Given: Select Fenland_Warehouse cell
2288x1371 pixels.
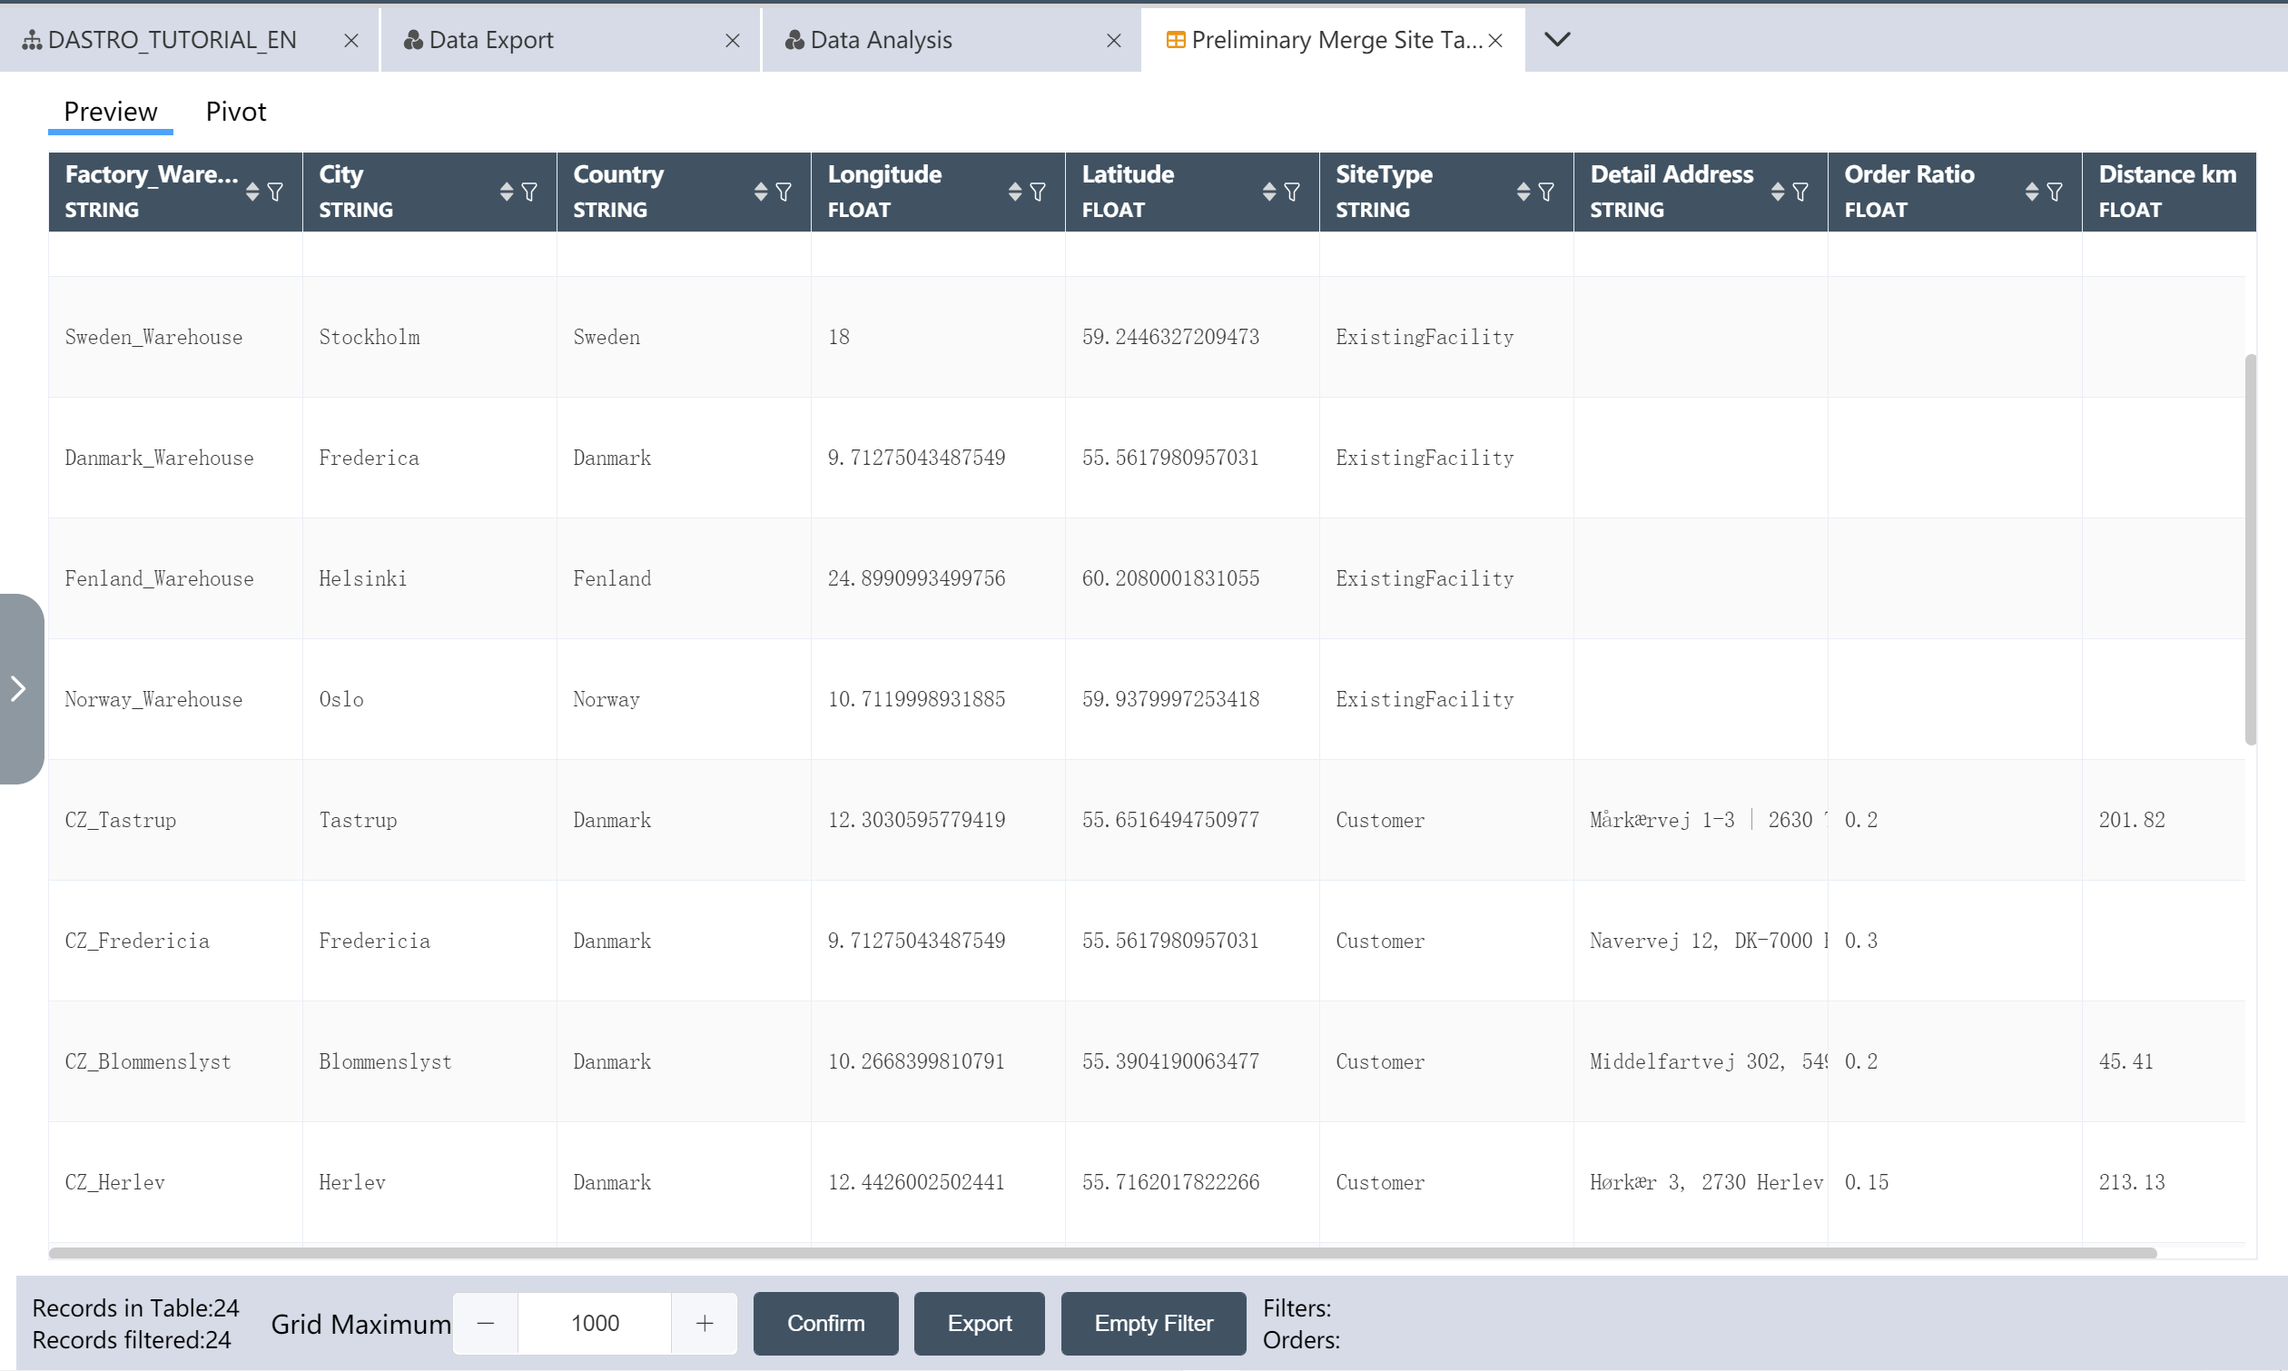Looking at the screenshot, I should pos(175,578).
